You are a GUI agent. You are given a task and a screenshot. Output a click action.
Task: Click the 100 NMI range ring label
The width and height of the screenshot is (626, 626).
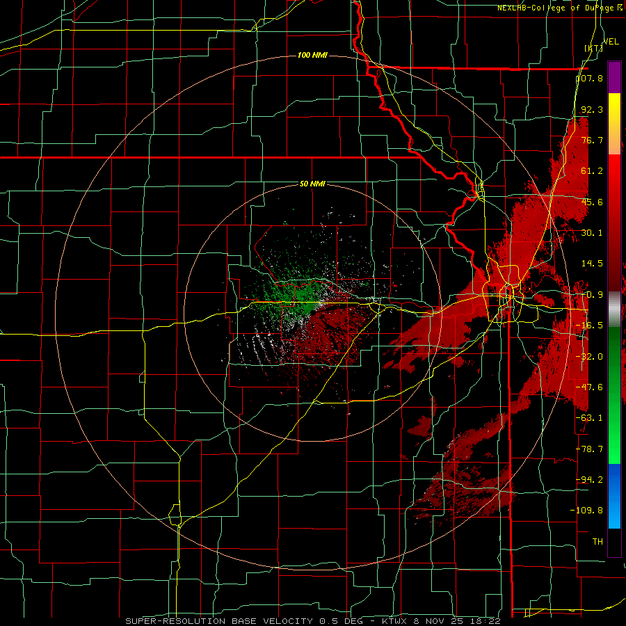312,55
